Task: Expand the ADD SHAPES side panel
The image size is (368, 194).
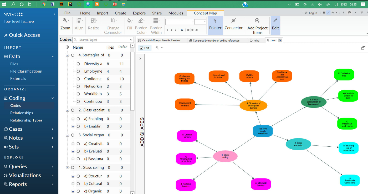Action: tap(140, 59)
